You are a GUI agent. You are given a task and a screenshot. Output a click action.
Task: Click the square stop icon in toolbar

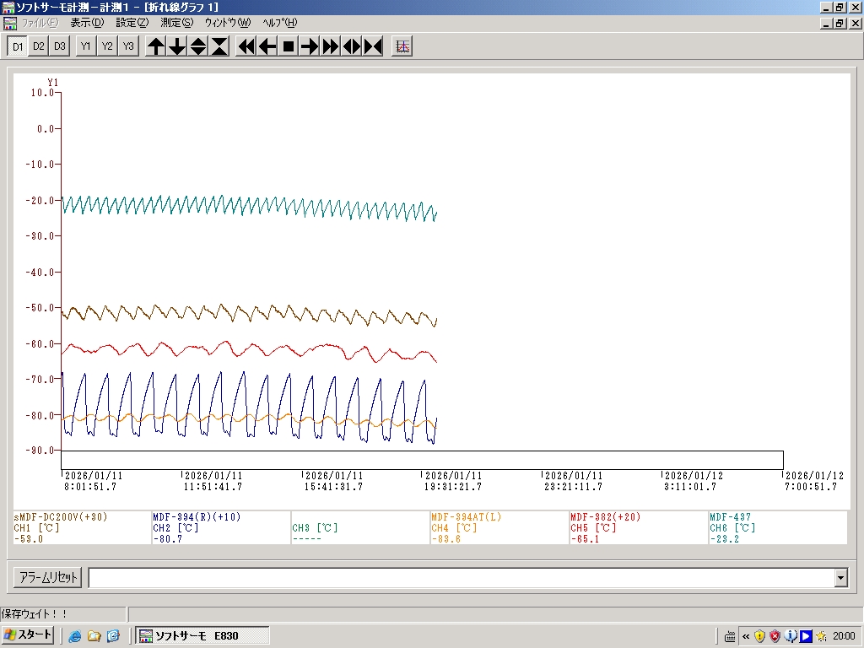point(288,46)
